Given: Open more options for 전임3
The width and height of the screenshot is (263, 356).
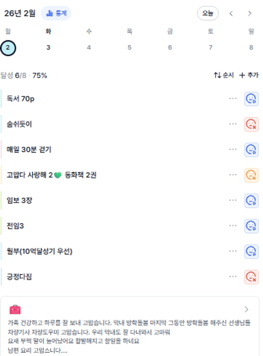Looking at the screenshot, I should point(233,226).
